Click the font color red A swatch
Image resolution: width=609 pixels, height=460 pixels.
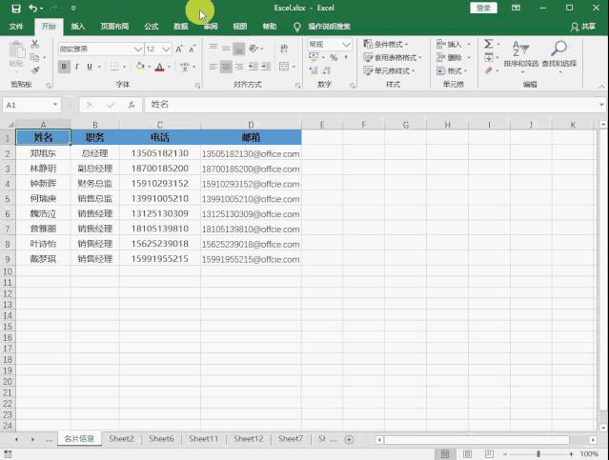point(159,67)
